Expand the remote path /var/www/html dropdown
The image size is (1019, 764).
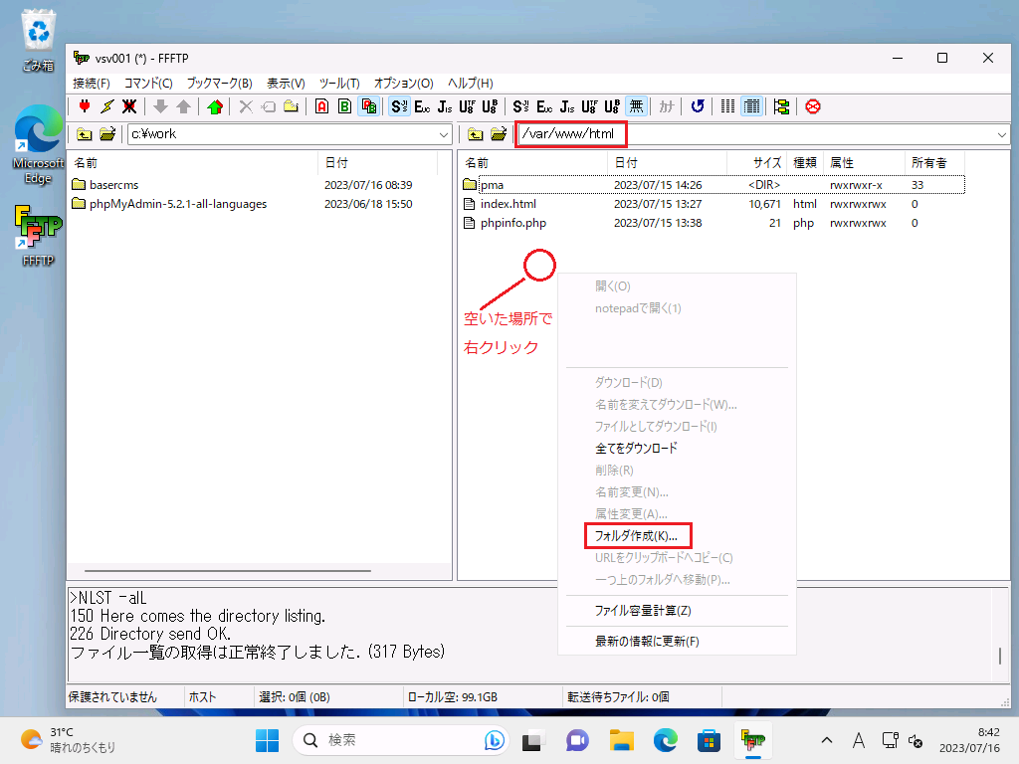coord(1000,134)
